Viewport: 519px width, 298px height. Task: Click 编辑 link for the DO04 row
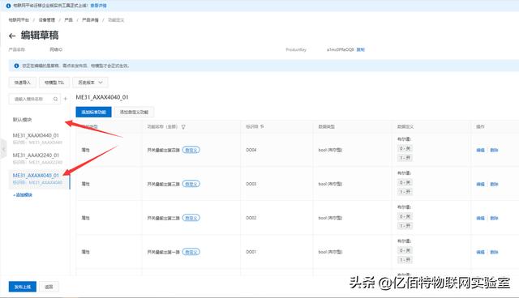[480, 150]
